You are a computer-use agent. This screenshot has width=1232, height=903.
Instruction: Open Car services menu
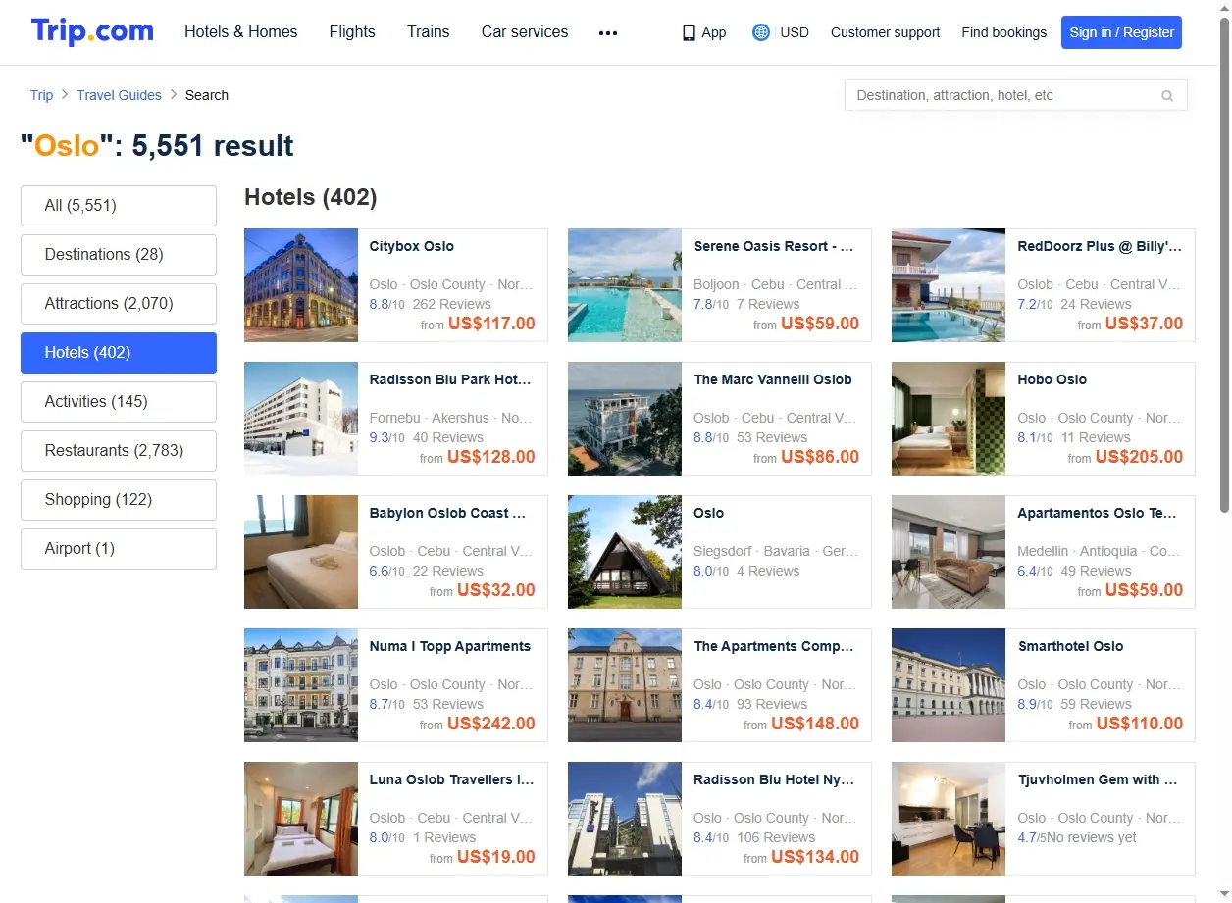click(525, 31)
